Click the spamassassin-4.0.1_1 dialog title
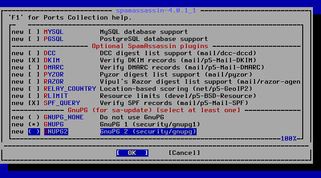321x178 pixels. click(156, 10)
